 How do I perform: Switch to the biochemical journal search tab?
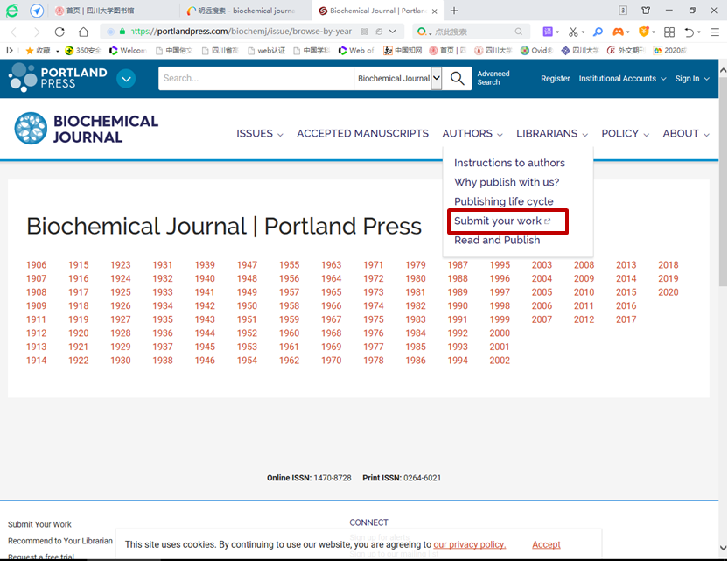241,11
